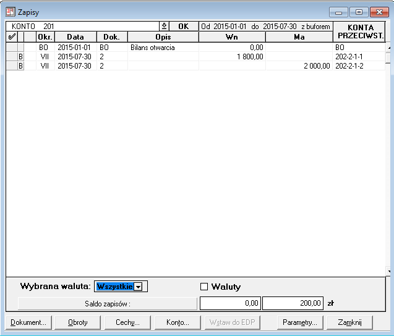This screenshot has height=336, width=394.
Task: Click the Data column header
Action: [75, 37]
